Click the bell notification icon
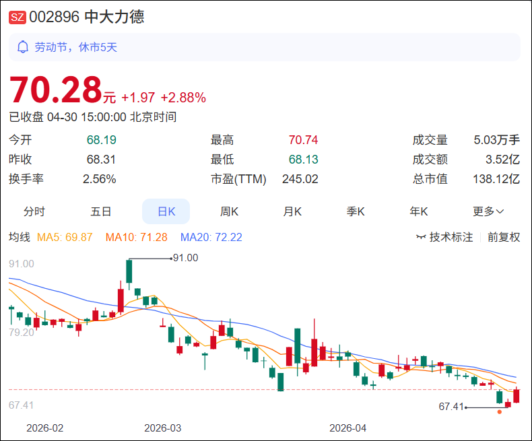 coord(23,47)
